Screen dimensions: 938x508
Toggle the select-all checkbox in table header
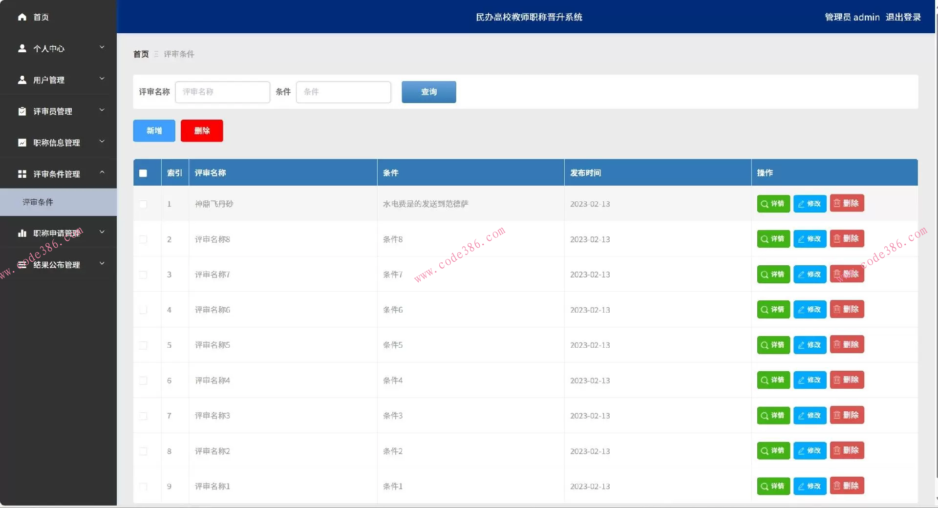tap(143, 173)
